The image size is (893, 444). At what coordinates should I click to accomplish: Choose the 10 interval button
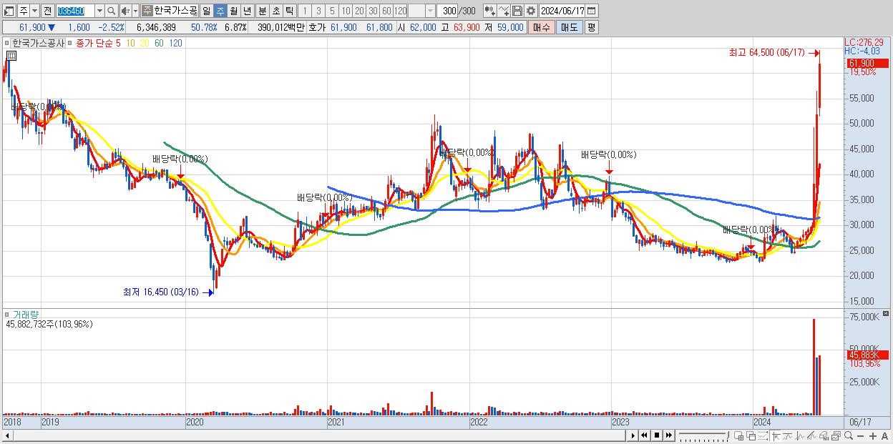[346, 11]
